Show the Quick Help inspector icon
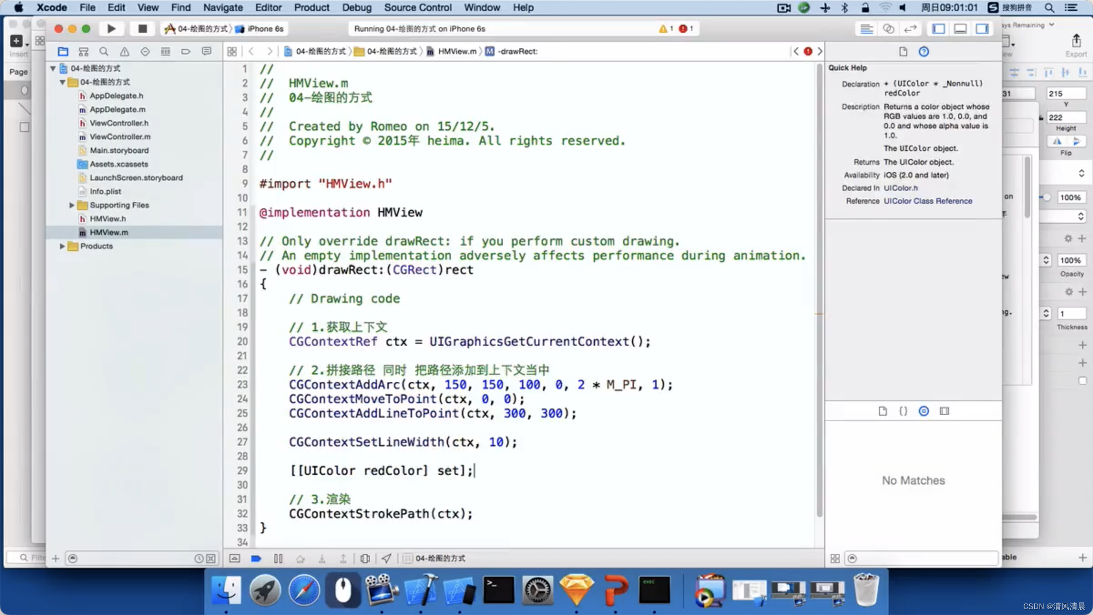This screenshot has width=1093, height=615. 924,51
